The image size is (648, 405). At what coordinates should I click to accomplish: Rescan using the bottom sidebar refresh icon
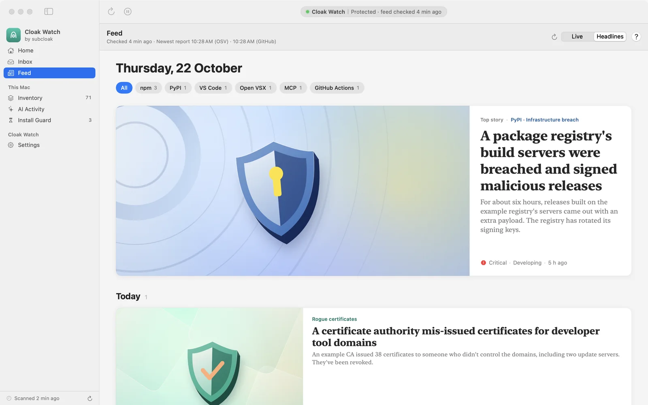coord(90,399)
